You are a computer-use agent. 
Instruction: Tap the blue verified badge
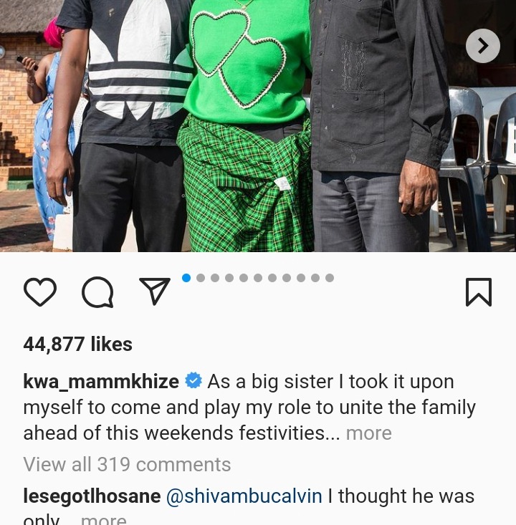point(193,381)
